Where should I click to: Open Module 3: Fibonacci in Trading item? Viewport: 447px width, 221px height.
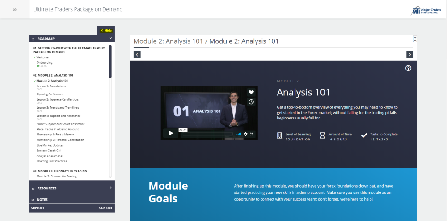[x=56, y=176]
